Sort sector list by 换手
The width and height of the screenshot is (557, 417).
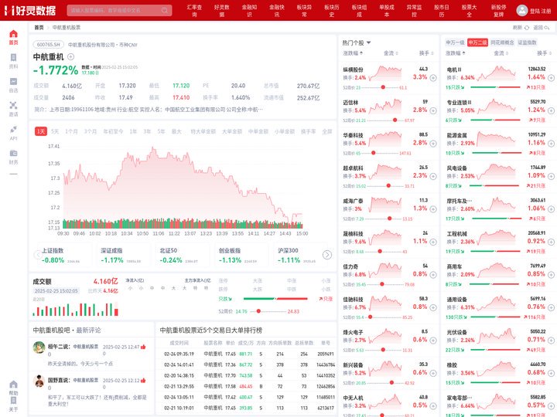545,53
